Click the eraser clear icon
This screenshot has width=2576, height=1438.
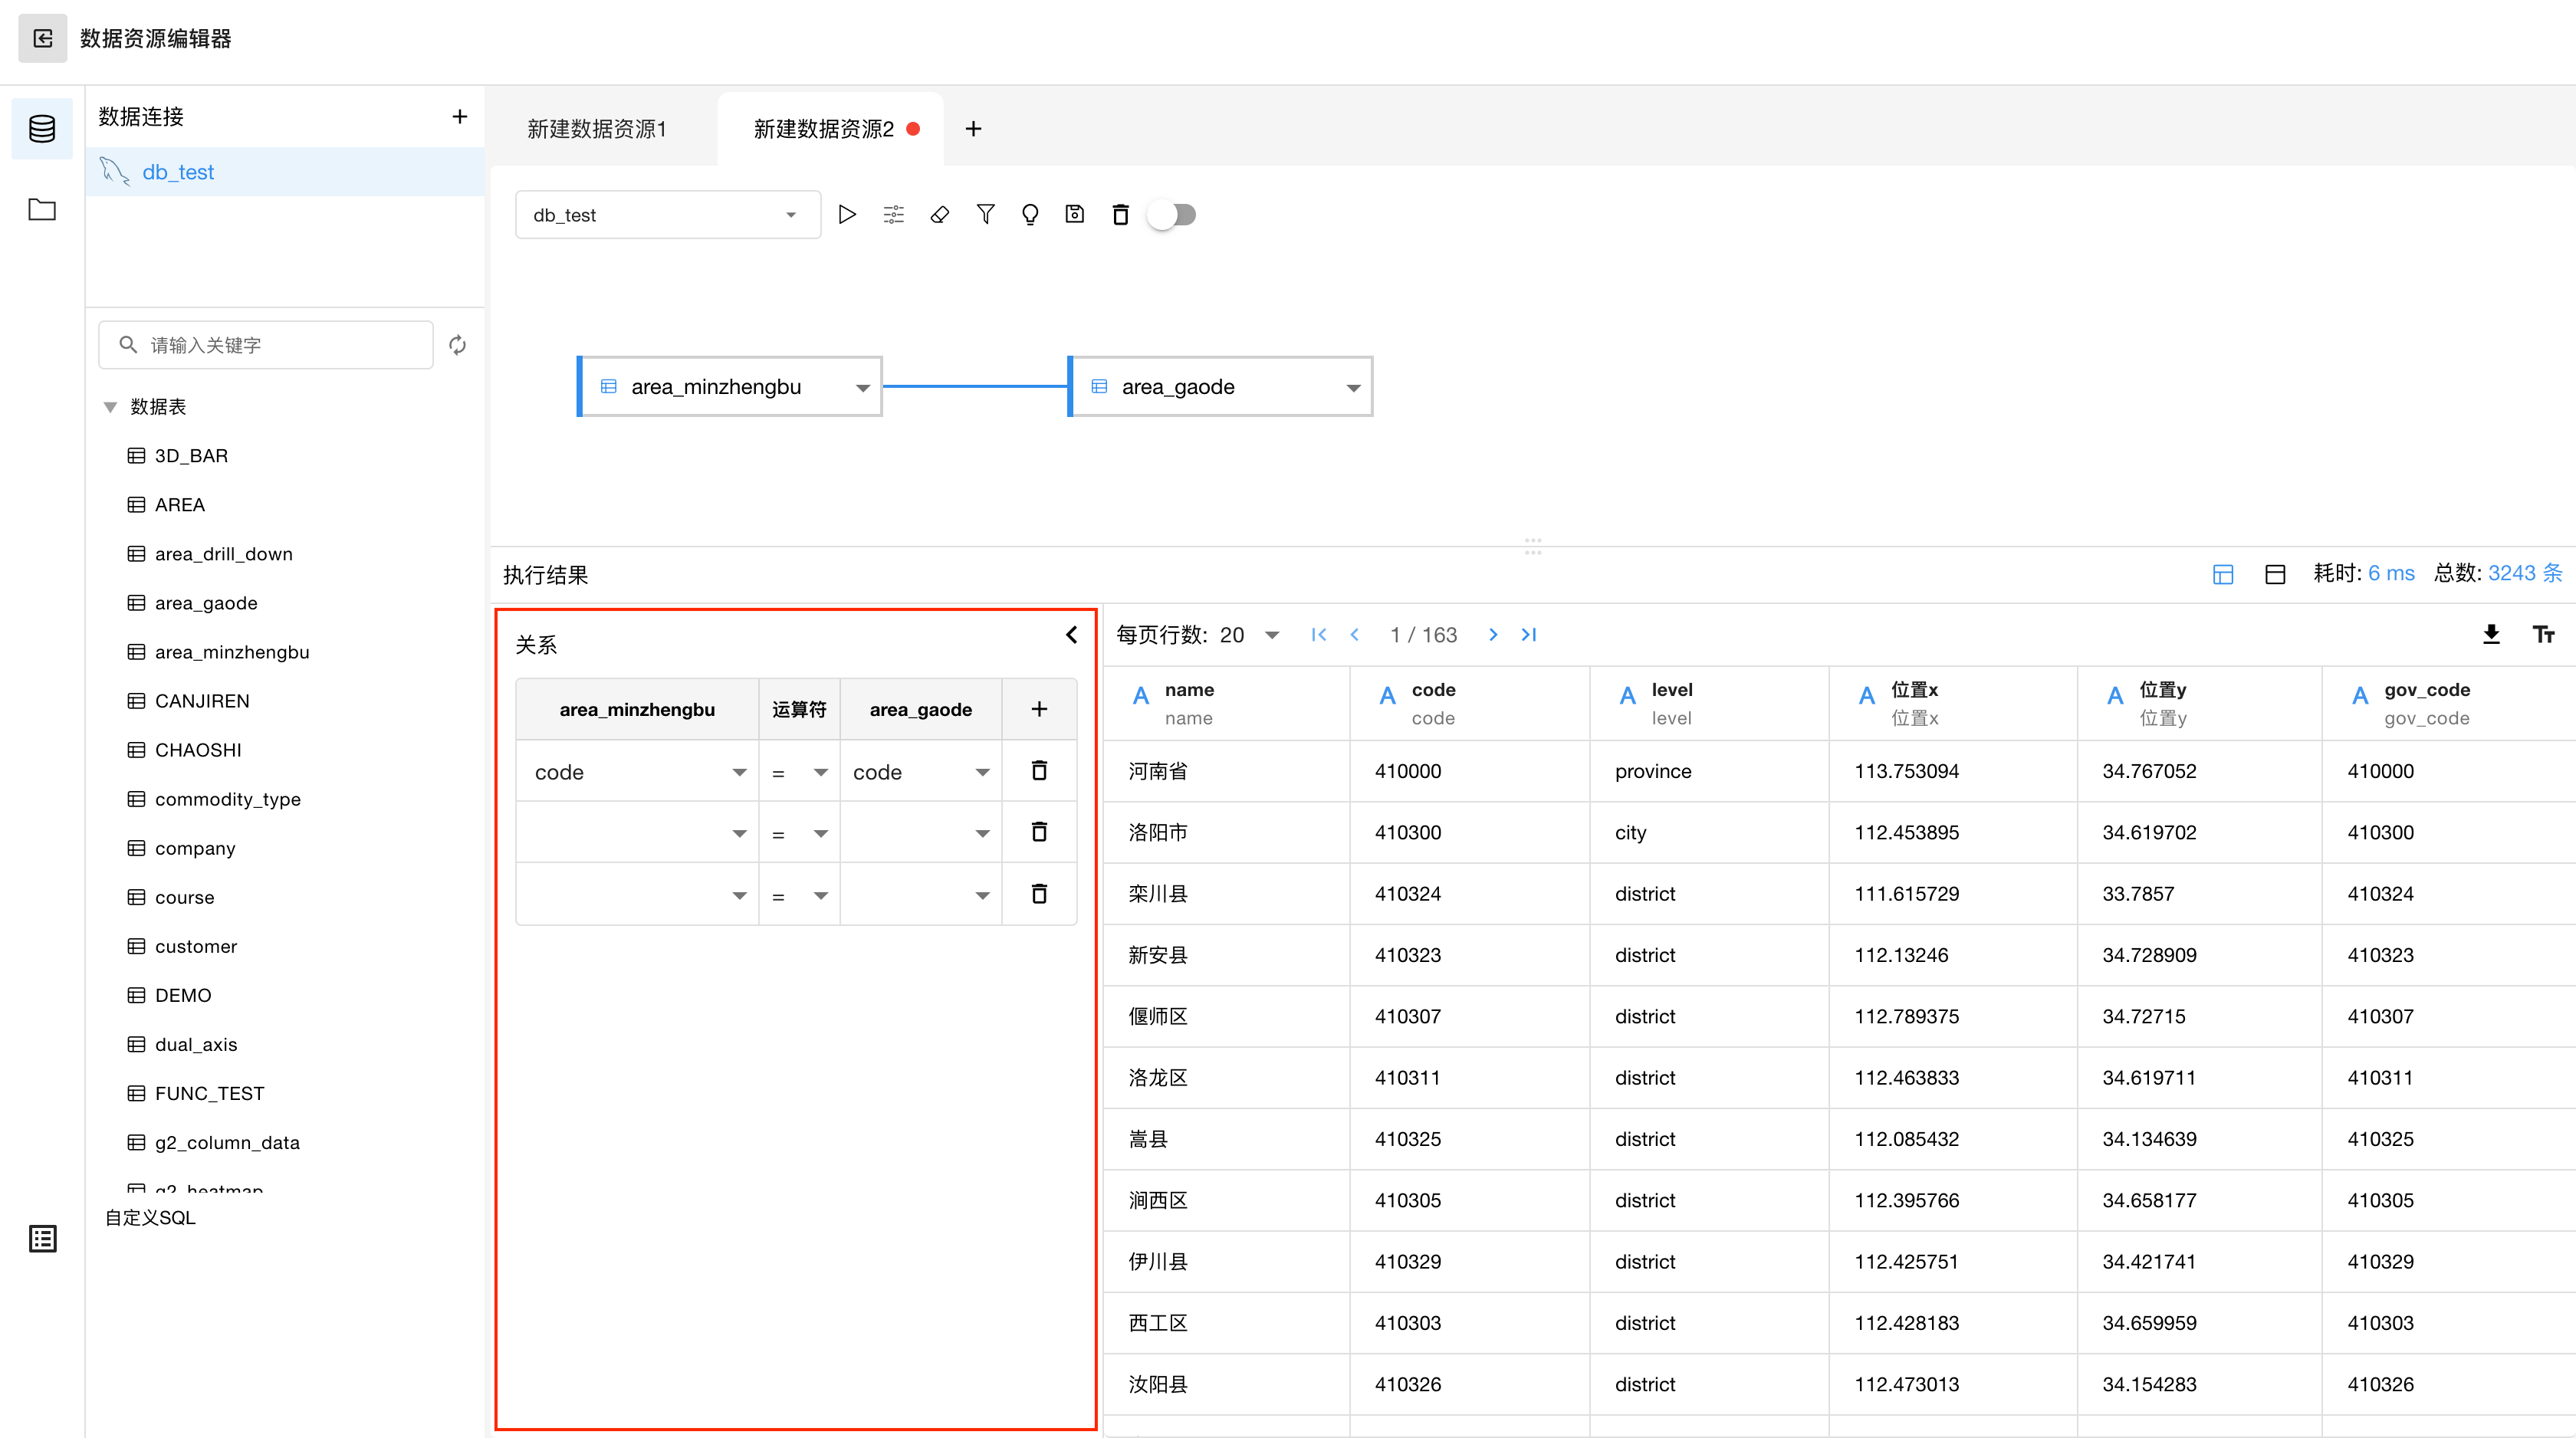coord(939,214)
